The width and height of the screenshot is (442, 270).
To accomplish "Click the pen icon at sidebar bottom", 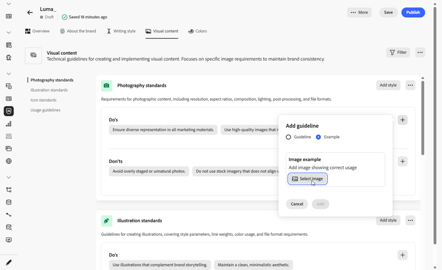I will 9,262.
